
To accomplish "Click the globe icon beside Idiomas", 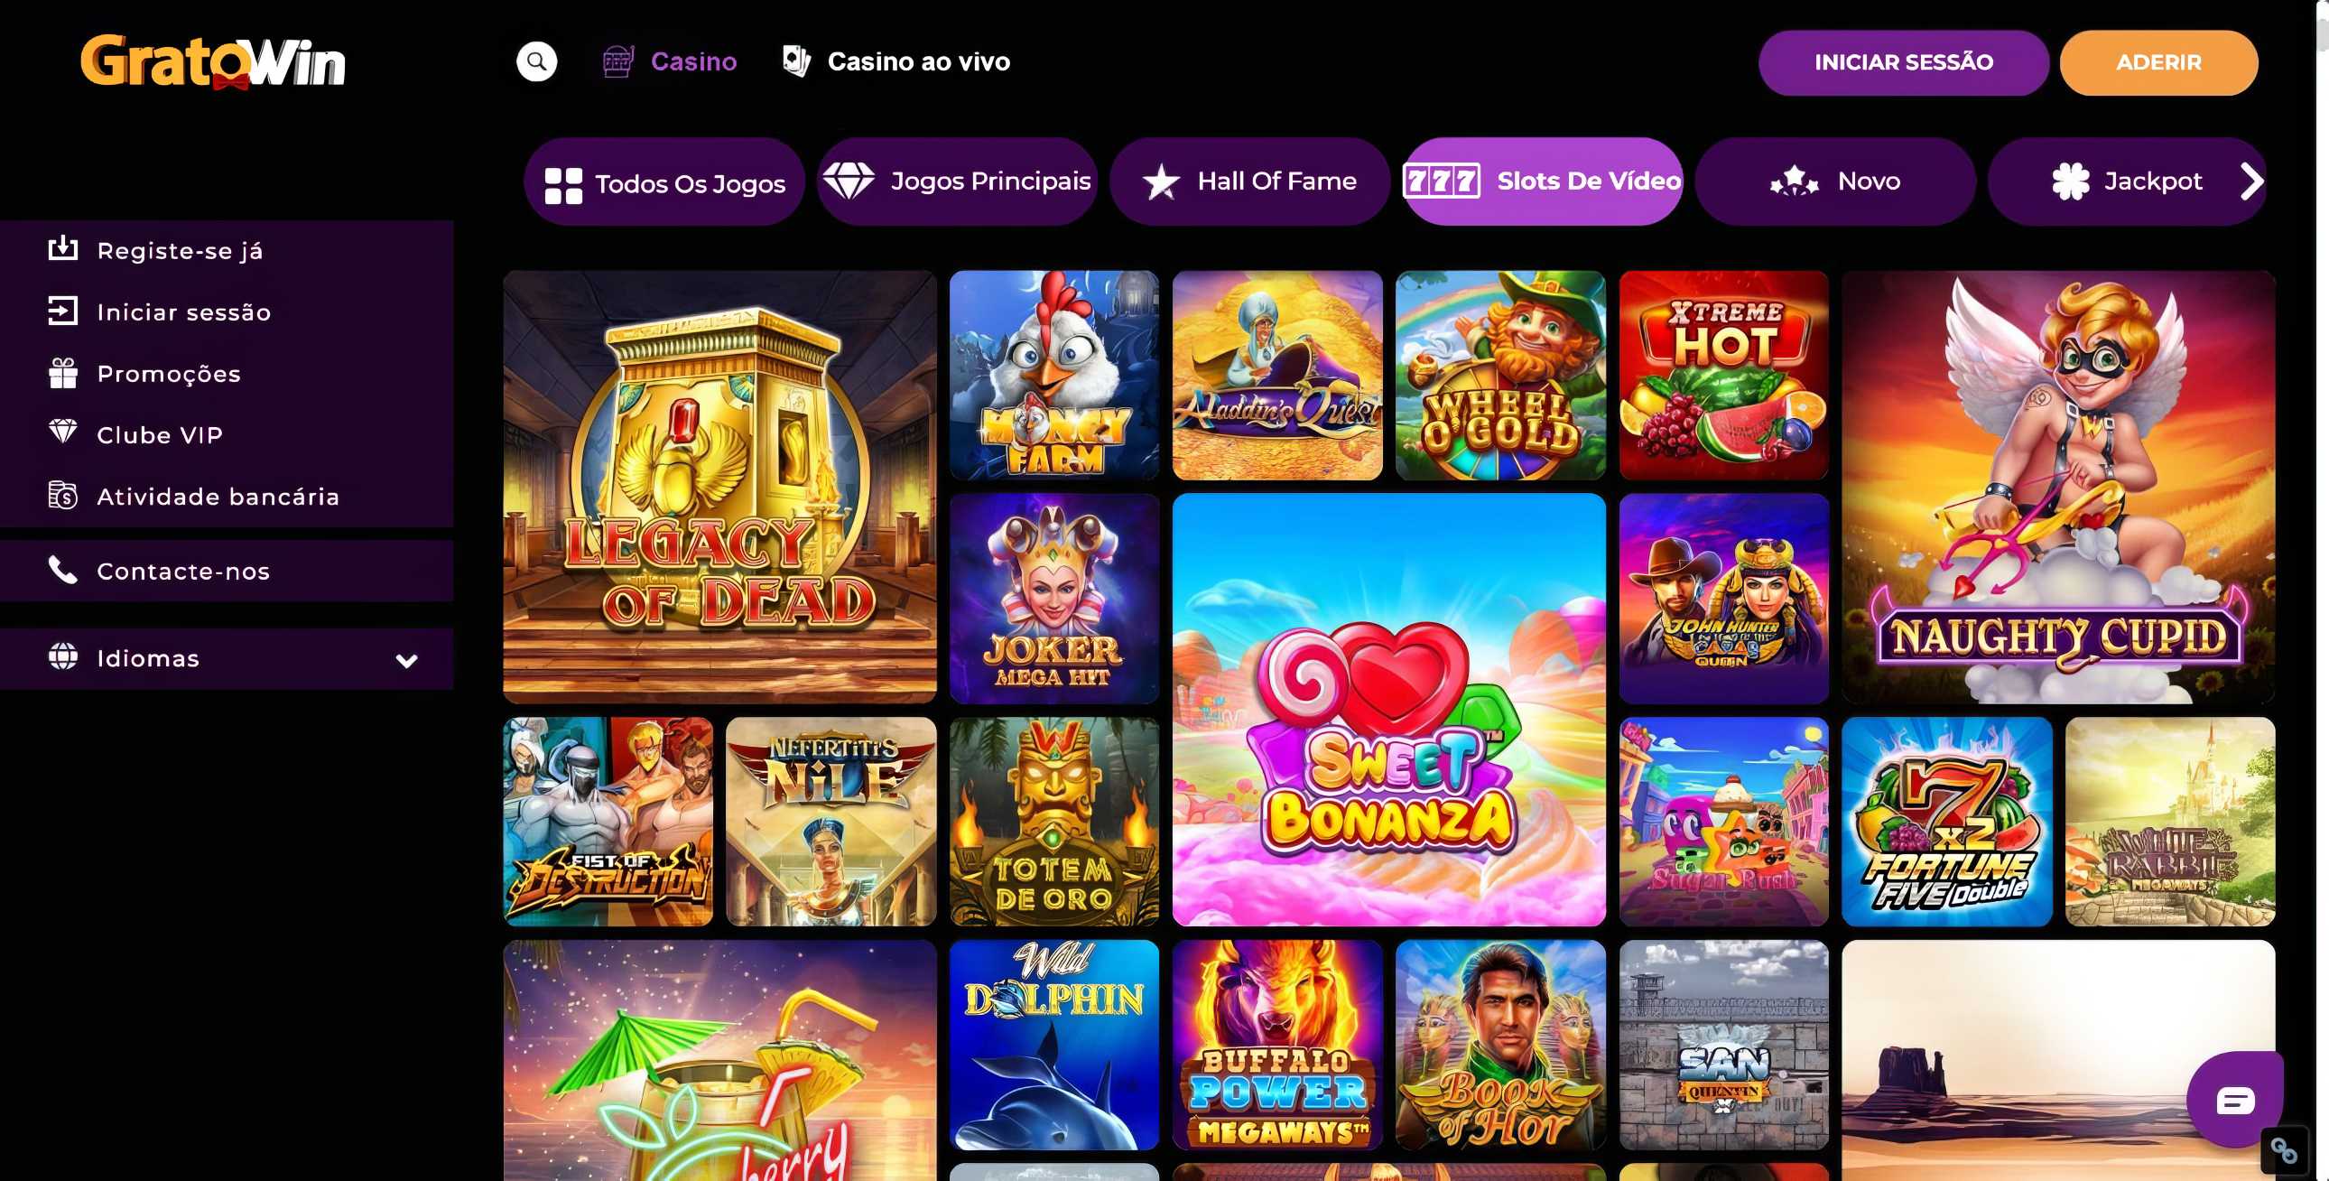I will click(62, 656).
